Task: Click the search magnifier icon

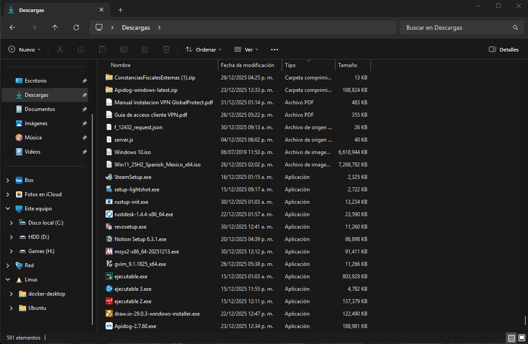Action: (x=515, y=28)
